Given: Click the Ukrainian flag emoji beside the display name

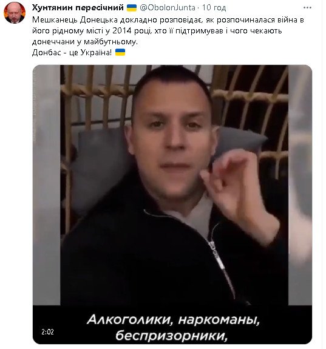Looking at the screenshot, I should click(132, 8).
